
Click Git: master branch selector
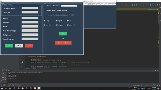pos(153,86)
